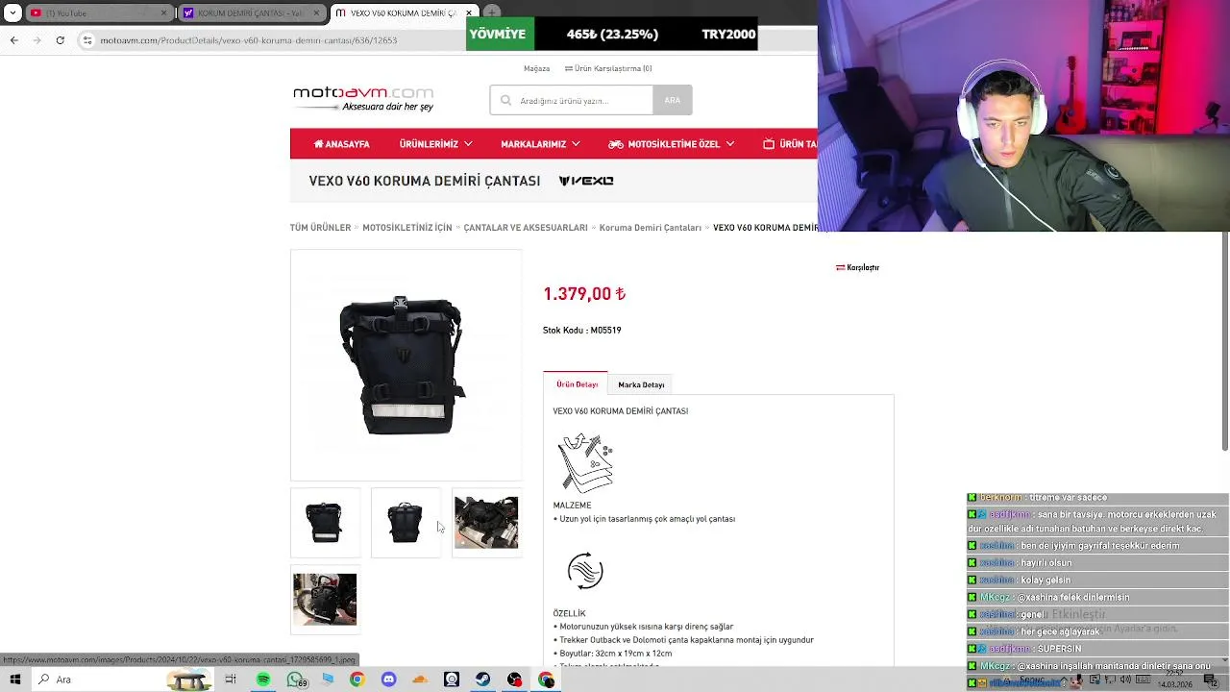Open MOTOSİKLETİNİZ İÇİN breadcrumb link
This screenshot has height=692, width=1230.
(x=407, y=228)
